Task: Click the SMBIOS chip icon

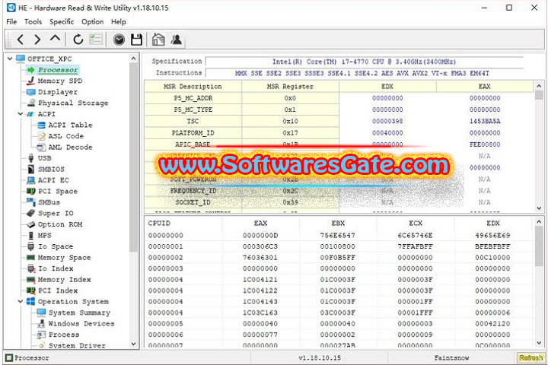Action: pos(31,169)
